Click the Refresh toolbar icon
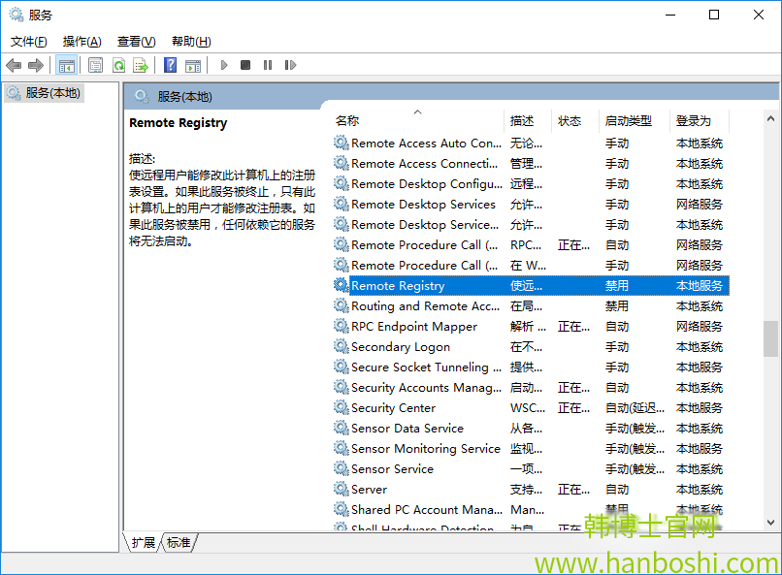Viewport: 782px width, 575px height. tap(118, 65)
